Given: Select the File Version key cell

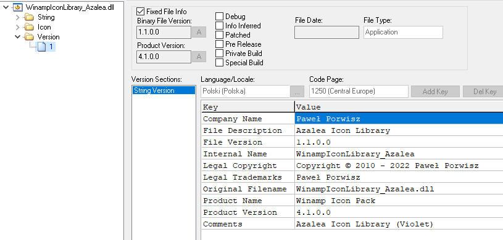Looking at the screenshot, I should 248,142.
